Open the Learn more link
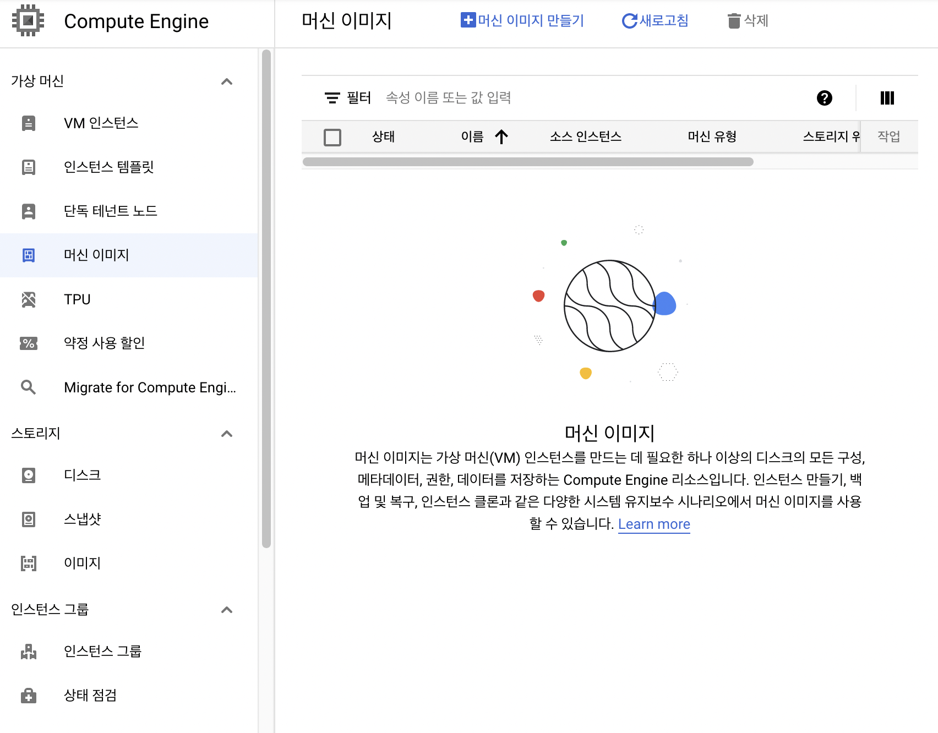 tap(654, 524)
